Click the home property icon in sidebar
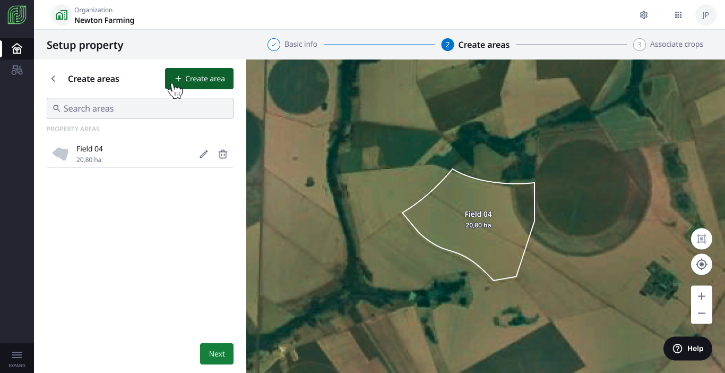The height and width of the screenshot is (373, 725). [x=17, y=49]
